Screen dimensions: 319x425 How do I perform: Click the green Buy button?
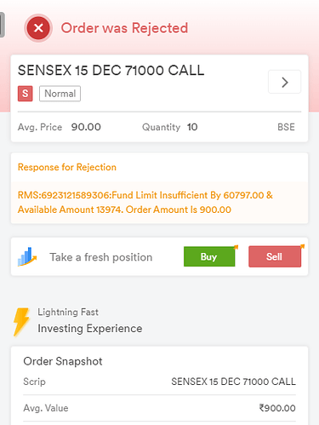coord(209,256)
